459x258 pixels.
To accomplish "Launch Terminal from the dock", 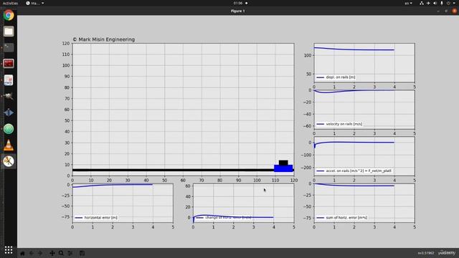I will click(x=9, y=47).
